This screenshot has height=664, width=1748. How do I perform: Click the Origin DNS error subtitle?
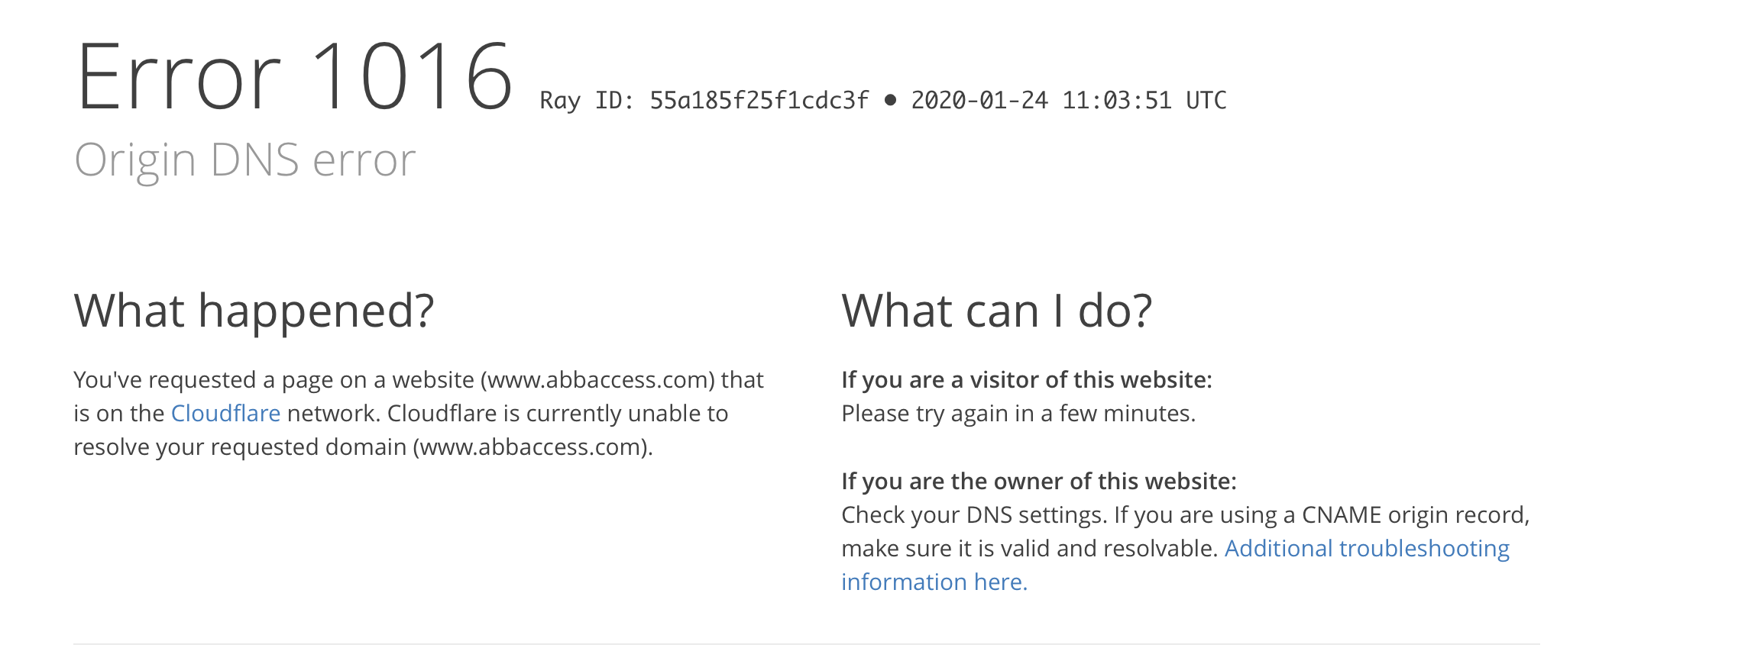pos(244,160)
